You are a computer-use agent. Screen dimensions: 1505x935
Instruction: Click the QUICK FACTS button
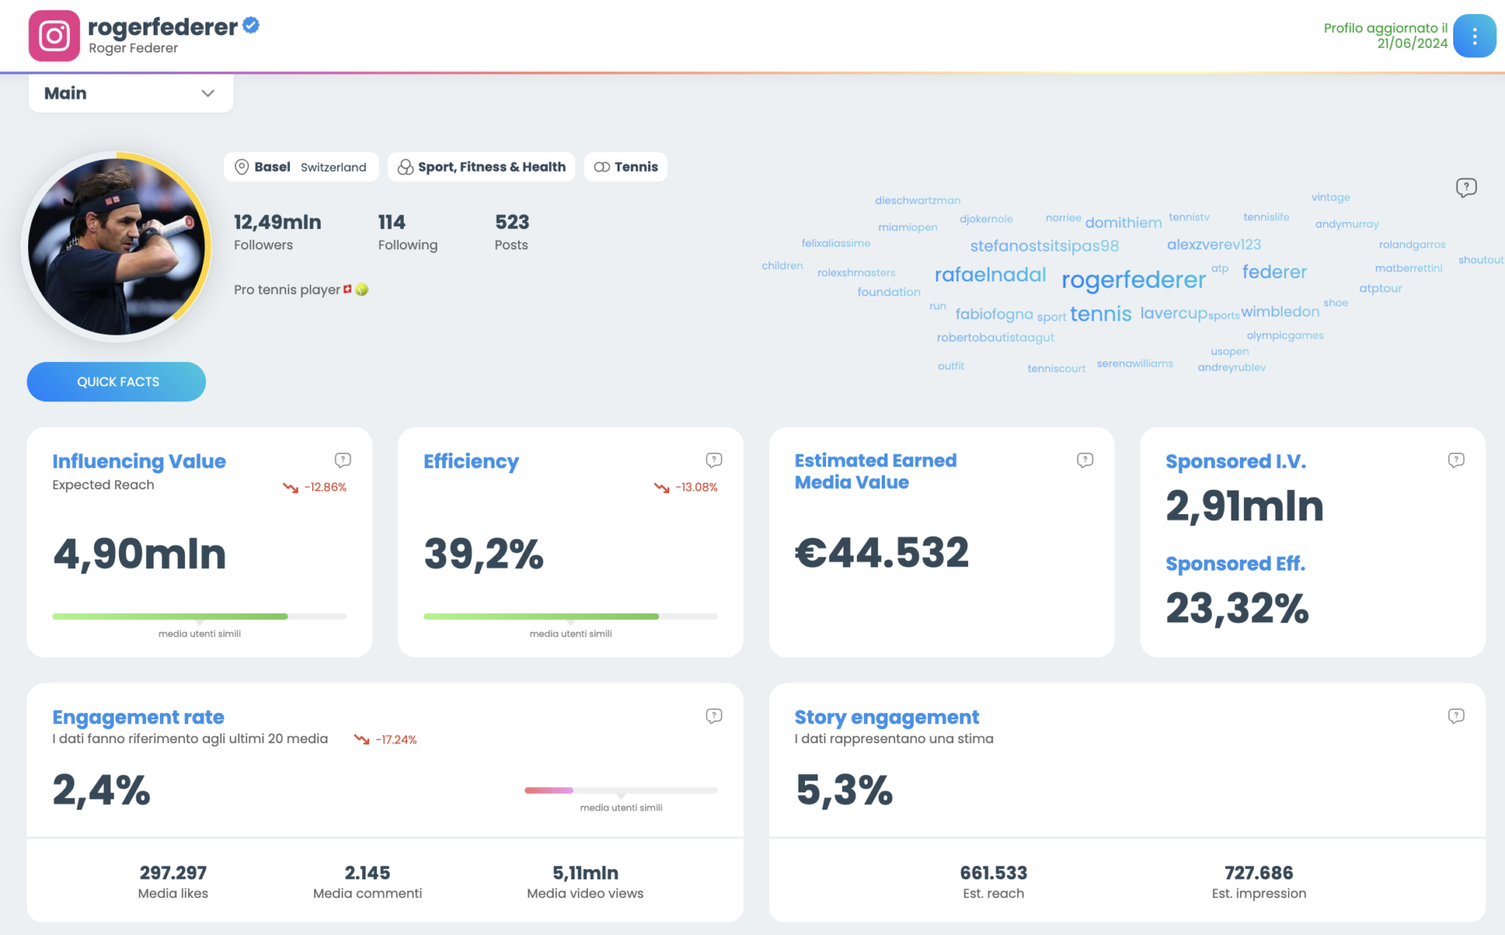coord(117,382)
